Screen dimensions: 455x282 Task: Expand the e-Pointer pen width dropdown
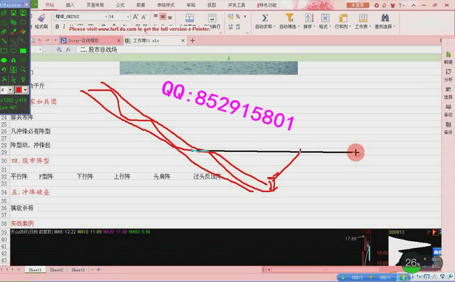10,89
